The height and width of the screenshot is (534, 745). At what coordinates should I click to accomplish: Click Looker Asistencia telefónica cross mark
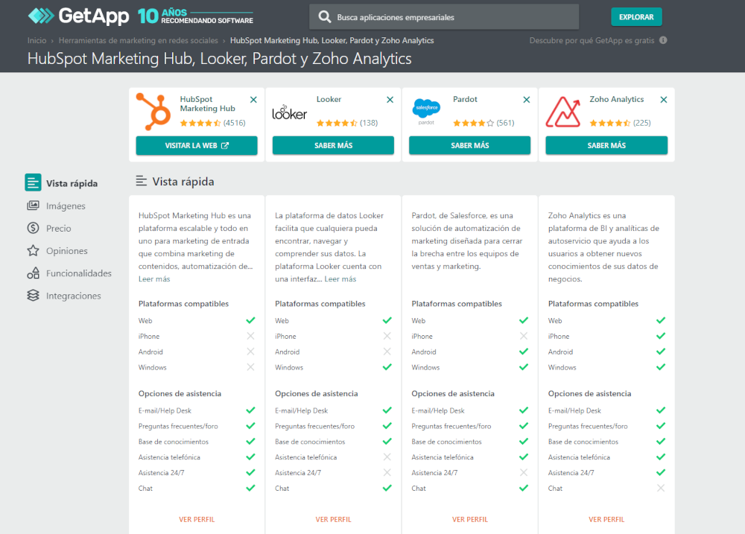click(387, 457)
